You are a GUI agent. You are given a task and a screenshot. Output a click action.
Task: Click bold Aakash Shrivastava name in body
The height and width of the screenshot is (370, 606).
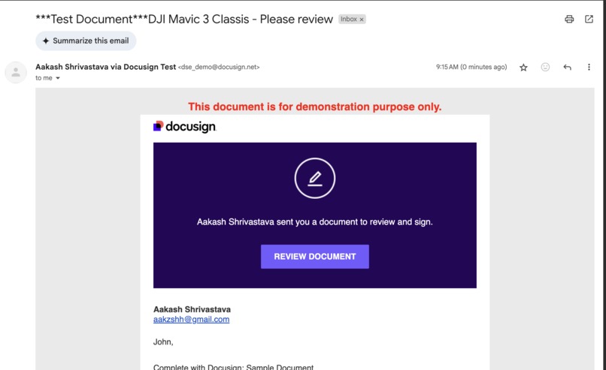pyautogui.click(x=192, y=309)
